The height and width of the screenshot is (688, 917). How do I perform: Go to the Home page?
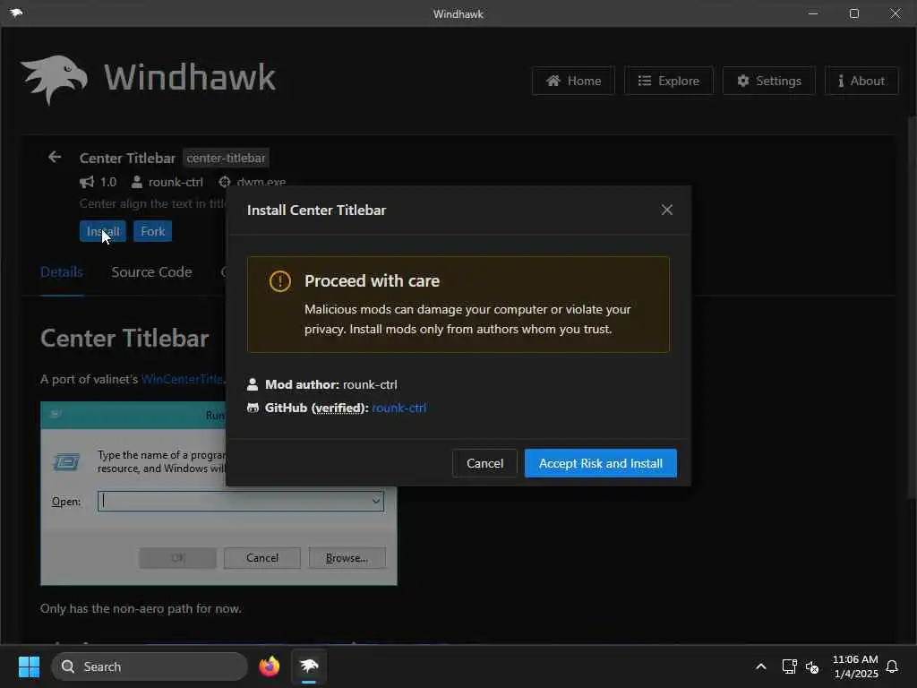[x=573, y=81]
